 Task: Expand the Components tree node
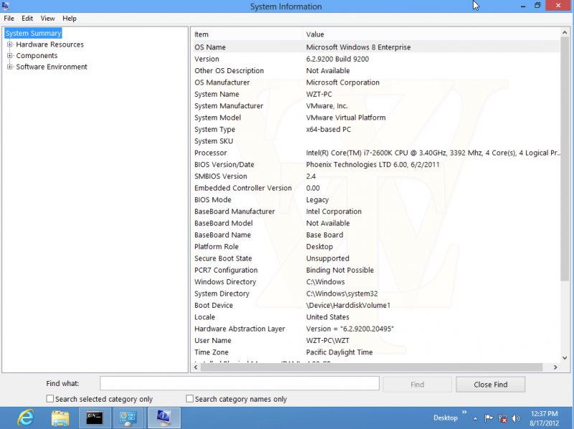pos(10,56)
